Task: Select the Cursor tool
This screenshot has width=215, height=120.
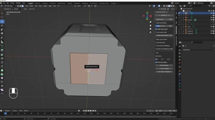Action: 2,17
